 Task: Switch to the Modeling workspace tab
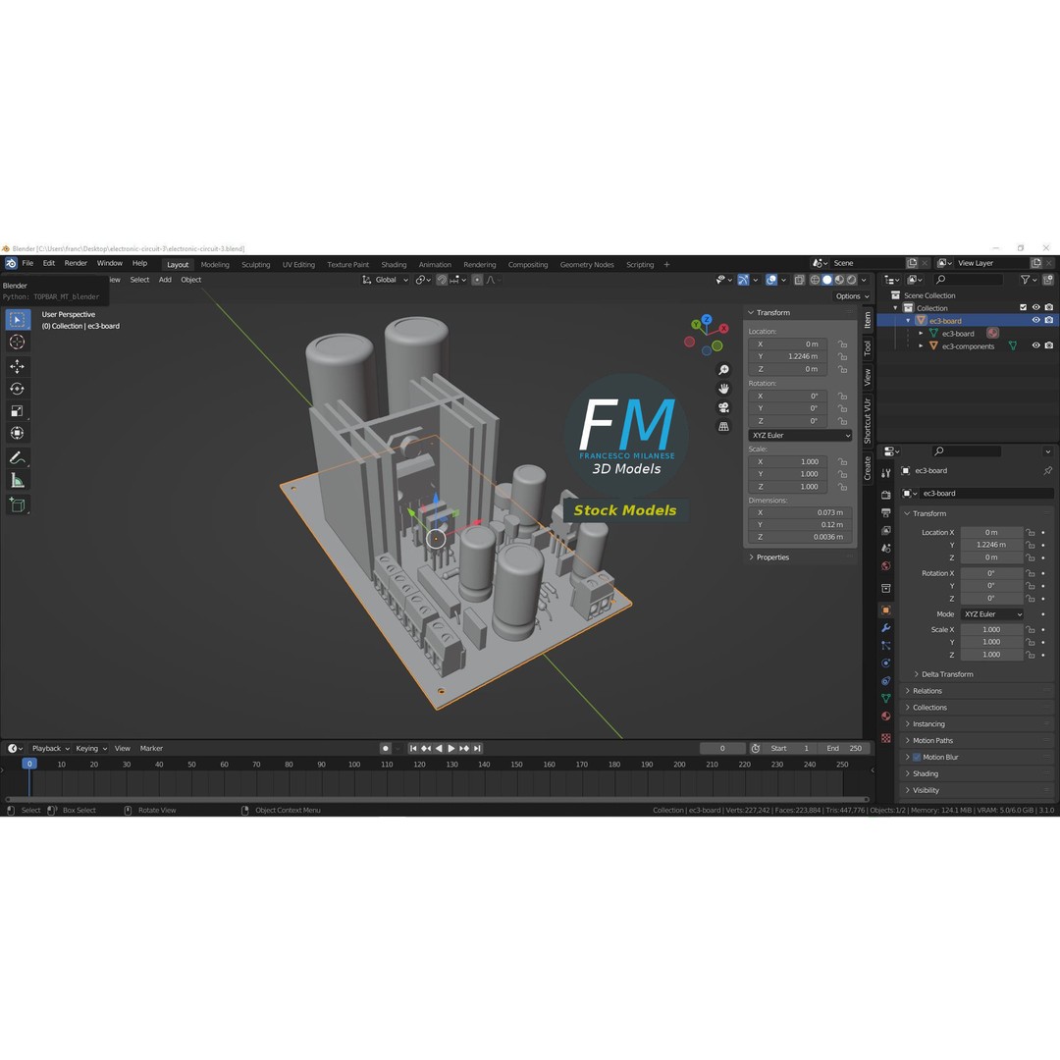pos(215,264)
